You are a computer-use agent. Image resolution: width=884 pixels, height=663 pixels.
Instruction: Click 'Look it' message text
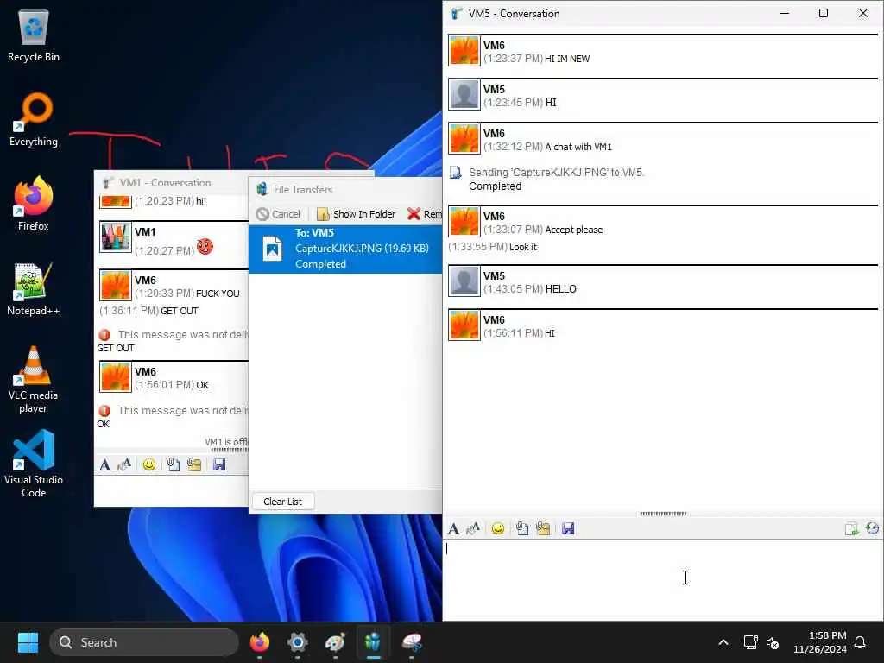coord(523,247)
